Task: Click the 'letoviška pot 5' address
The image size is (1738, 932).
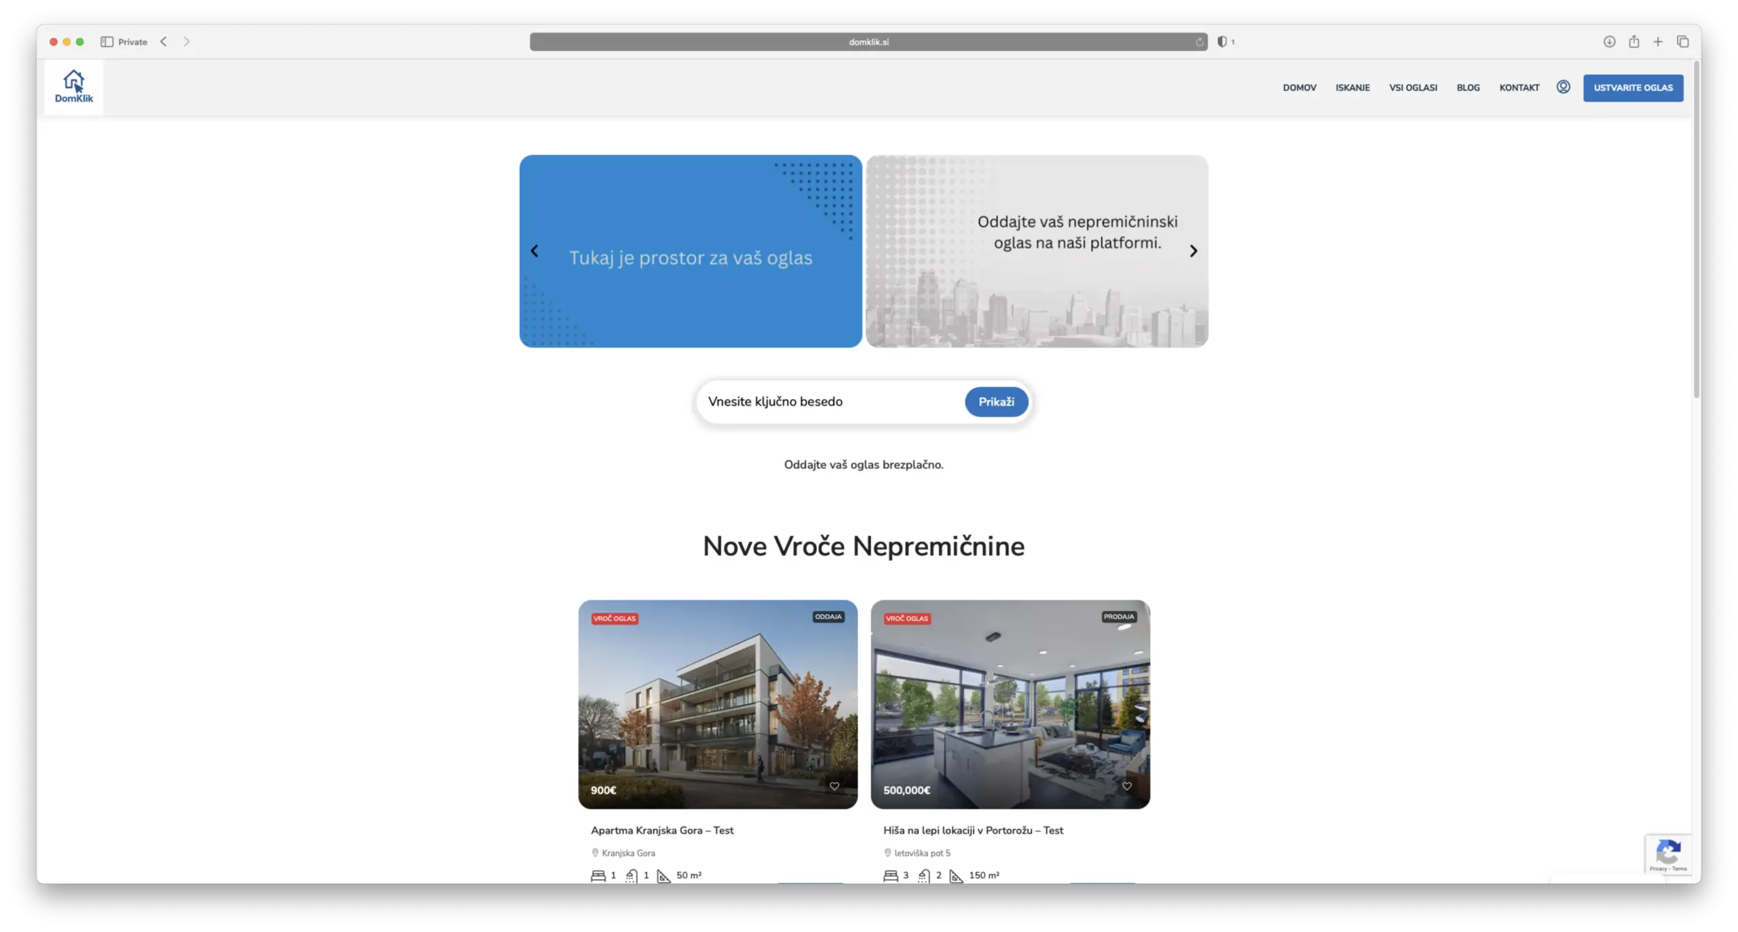Action: [x=922, y=853]
